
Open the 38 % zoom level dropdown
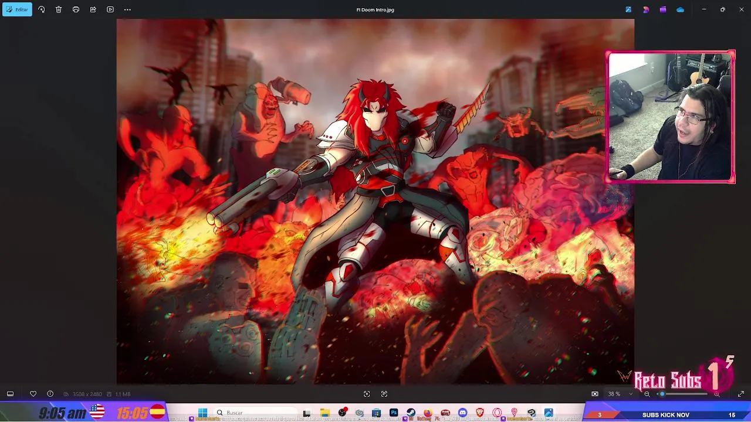620,394
